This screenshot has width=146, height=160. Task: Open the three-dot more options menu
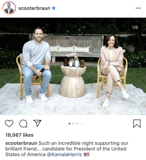tap(138, 8)
